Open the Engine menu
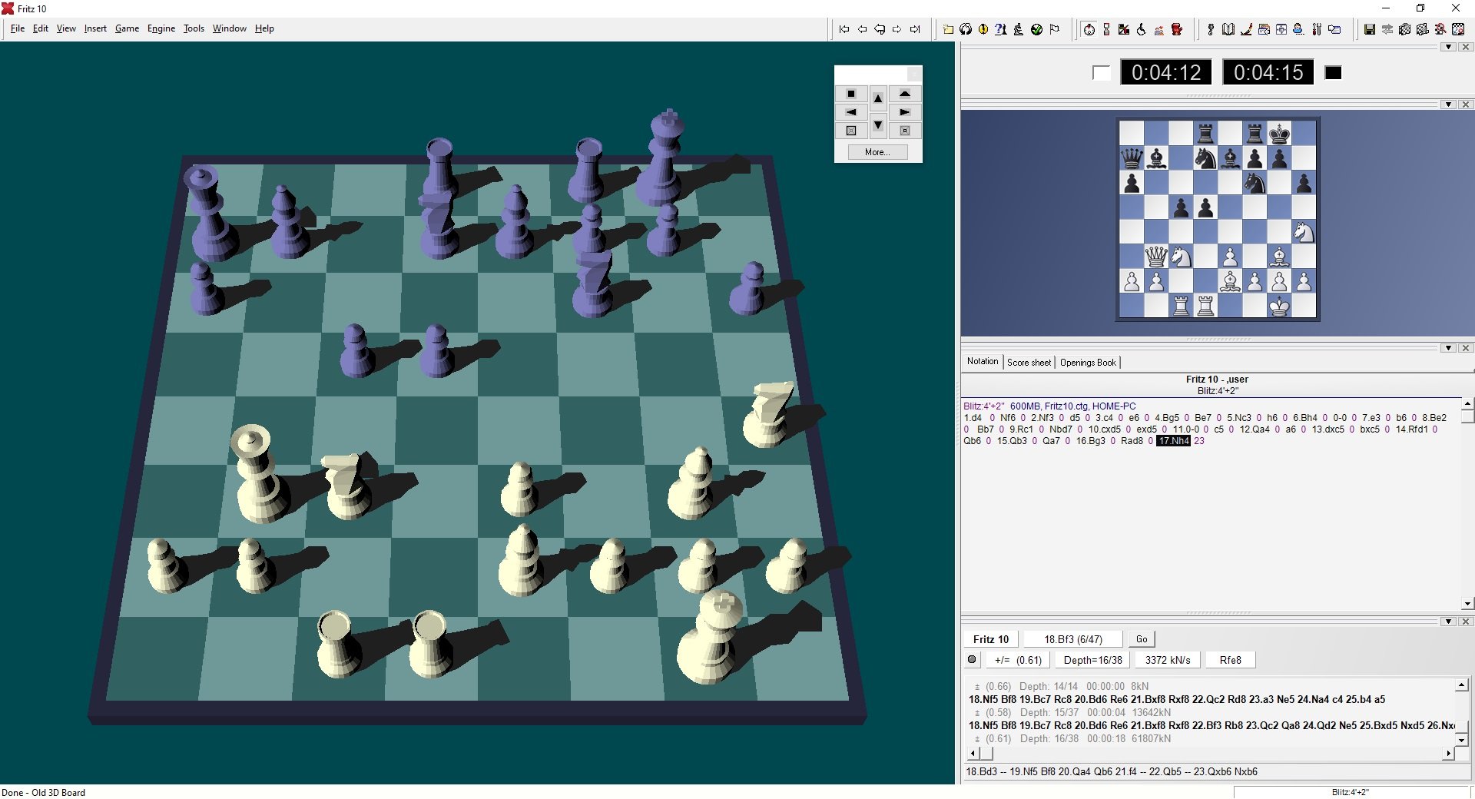The image size is (1475, 799). tap(161, 28)
